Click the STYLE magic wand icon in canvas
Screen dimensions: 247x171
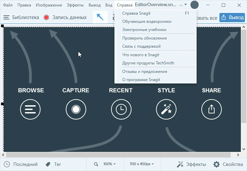(x=166, y=109)
